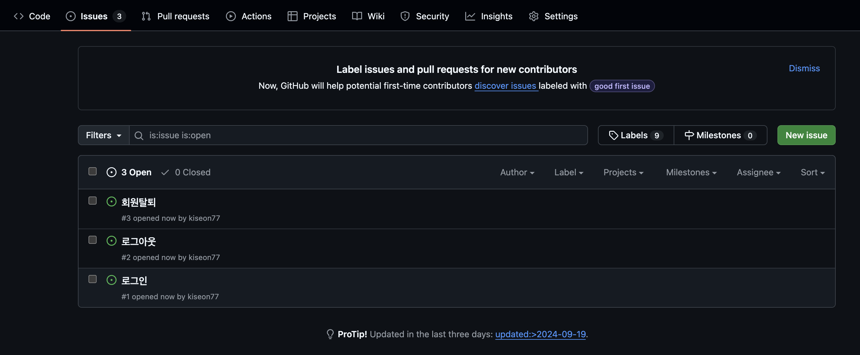The image size is (860, 355).
Task: Click the Actions play icon
Action: point(231,16)
